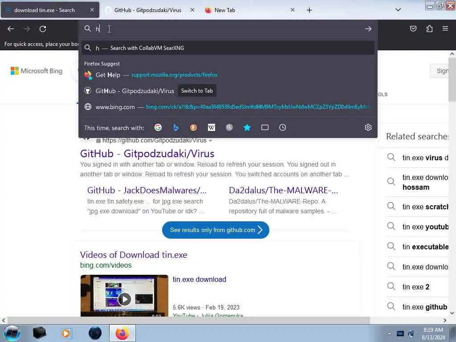Search this time with Google icon
The width and height of the screenshot is (456, 342).
tap(158, 127)
